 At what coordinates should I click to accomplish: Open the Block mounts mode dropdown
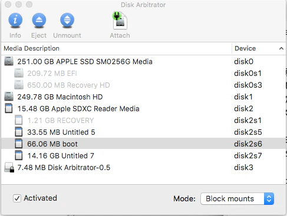[x=237, y=199]
